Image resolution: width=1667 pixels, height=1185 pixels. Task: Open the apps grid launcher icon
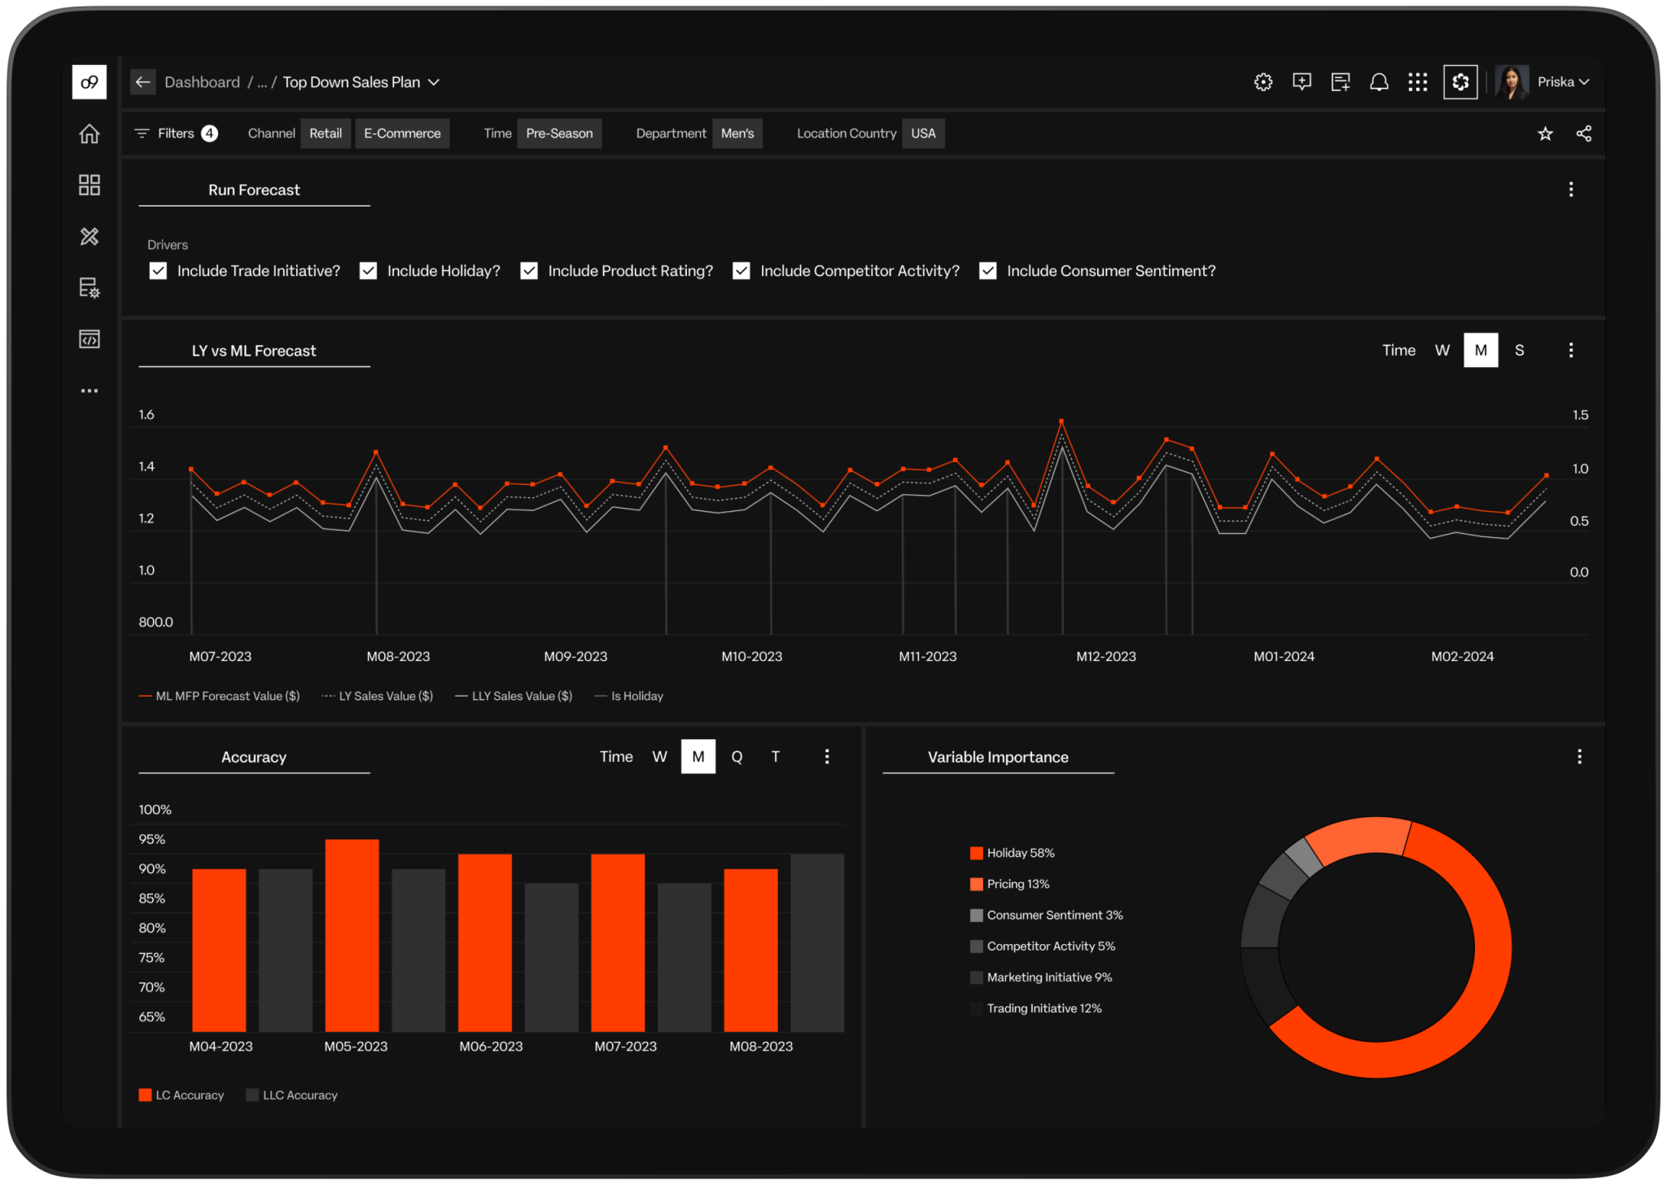coord(1418,82)
